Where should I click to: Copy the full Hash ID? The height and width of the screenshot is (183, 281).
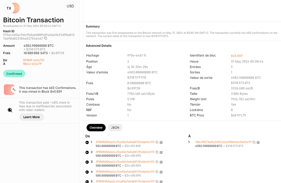click(46, 38)
